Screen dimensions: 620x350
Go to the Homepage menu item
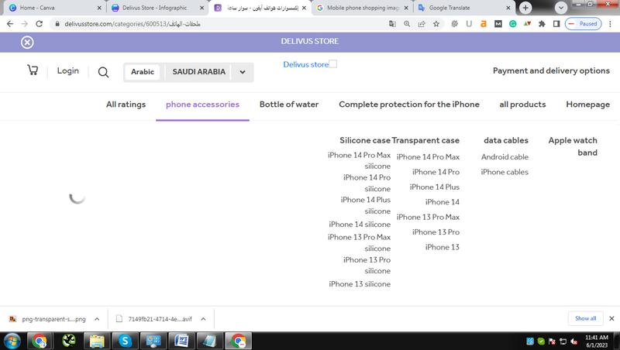coord(587,105)
